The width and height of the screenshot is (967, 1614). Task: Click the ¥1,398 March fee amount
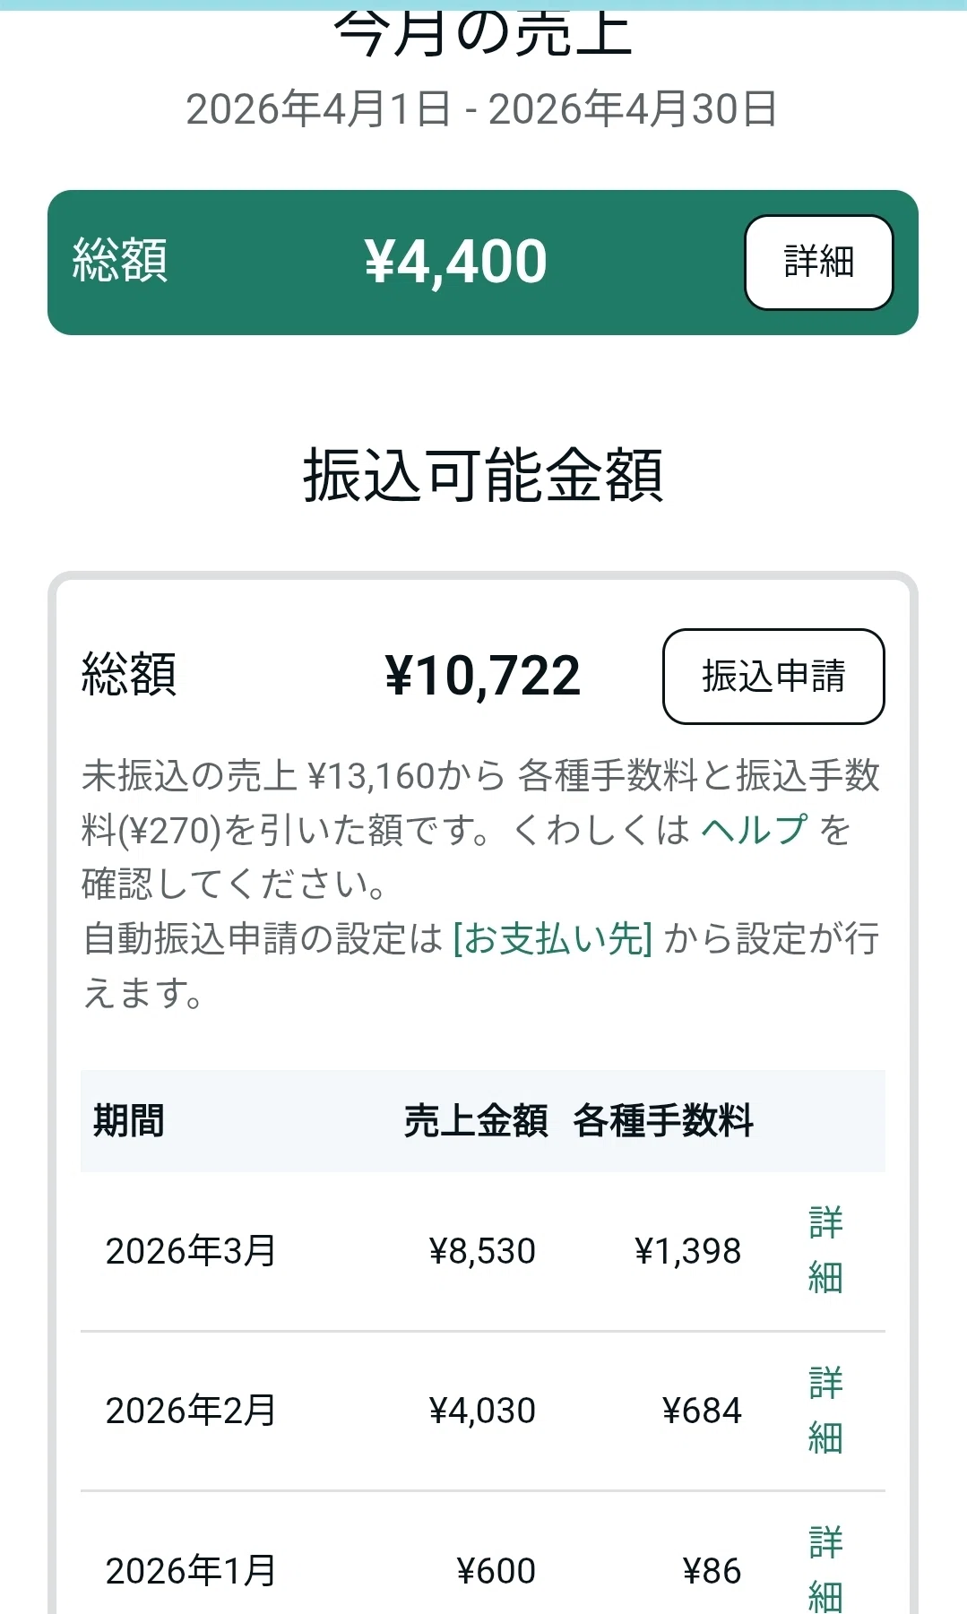point(687,1251)
